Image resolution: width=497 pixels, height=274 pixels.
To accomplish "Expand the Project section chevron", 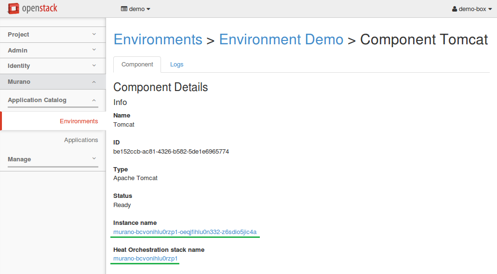I will [x=94, y=34].
